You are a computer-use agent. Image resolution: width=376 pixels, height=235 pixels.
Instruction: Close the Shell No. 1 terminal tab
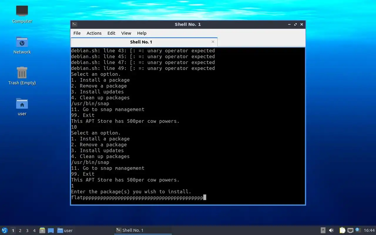pyautogui.click(x=213, y=42)
